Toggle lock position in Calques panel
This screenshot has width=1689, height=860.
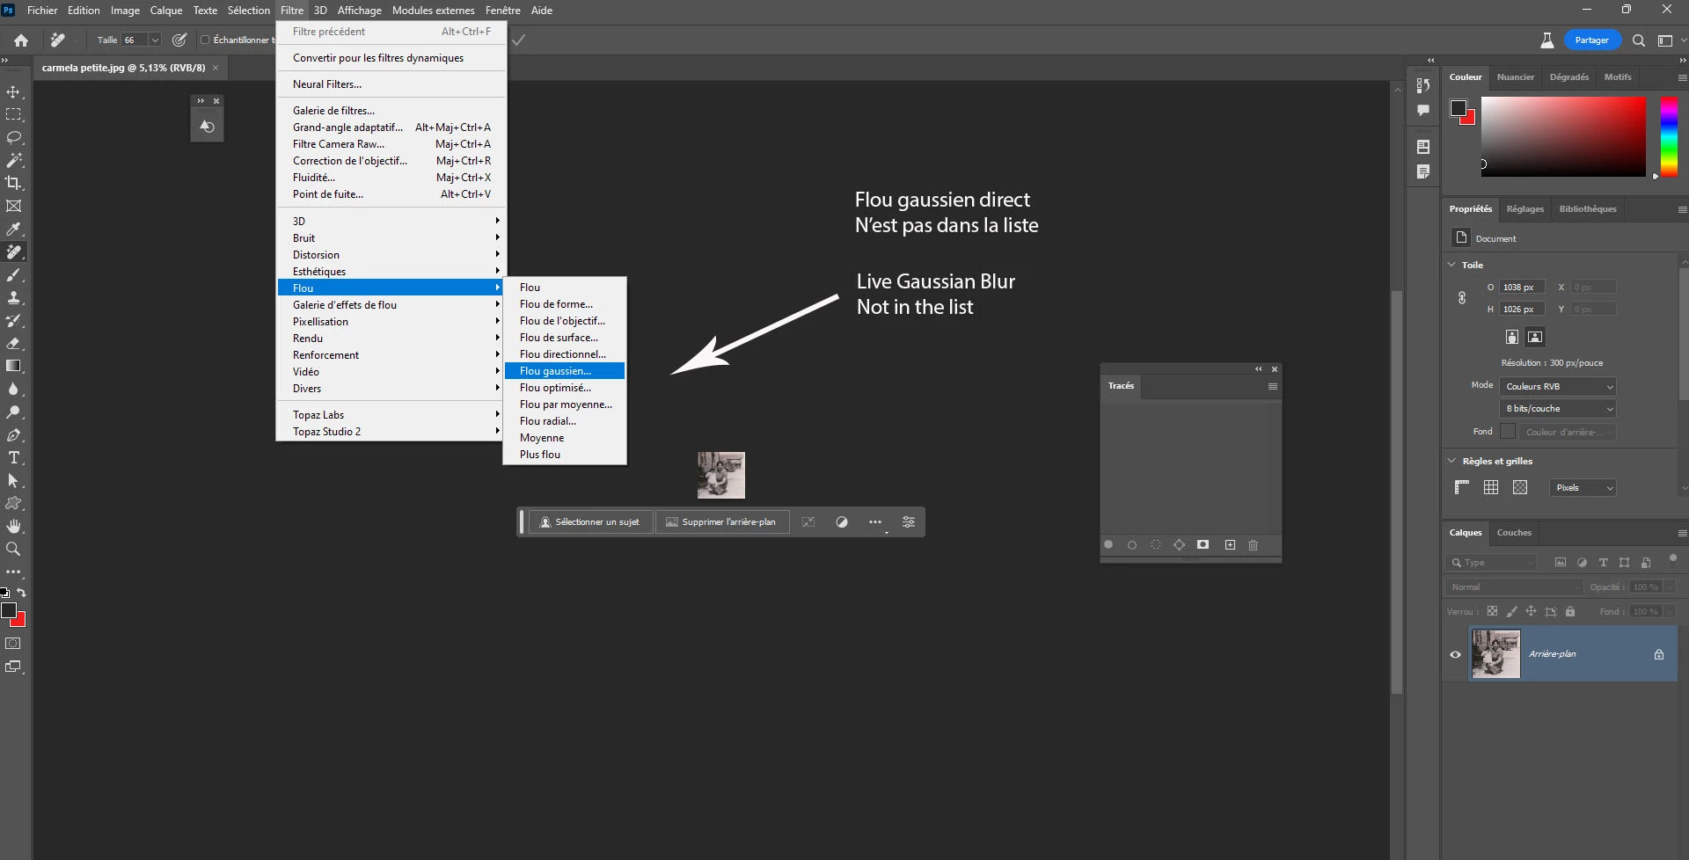1531,611
